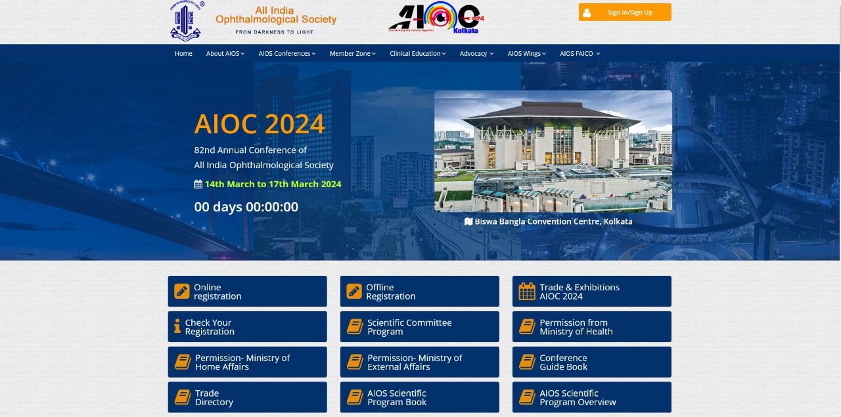Click the book icon beside Trade Directory
This screenshot has width=841, height=417.
tap(183, 397)
